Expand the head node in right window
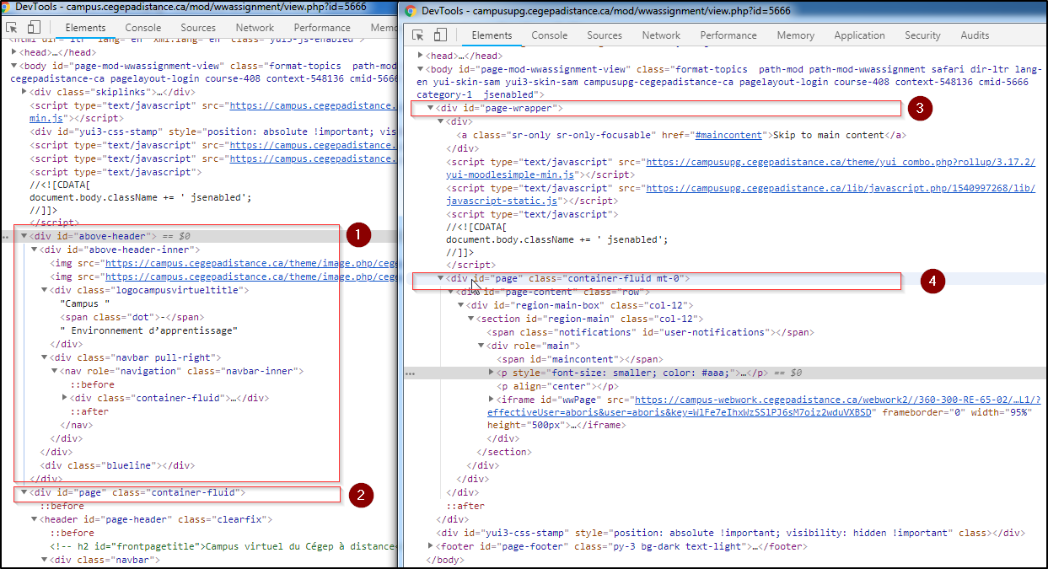The width and height of the screenshot is (1048, 569). (422, 56)
